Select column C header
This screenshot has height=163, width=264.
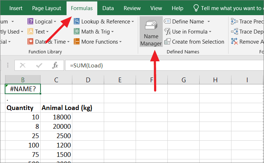click(x=56, y=80)
